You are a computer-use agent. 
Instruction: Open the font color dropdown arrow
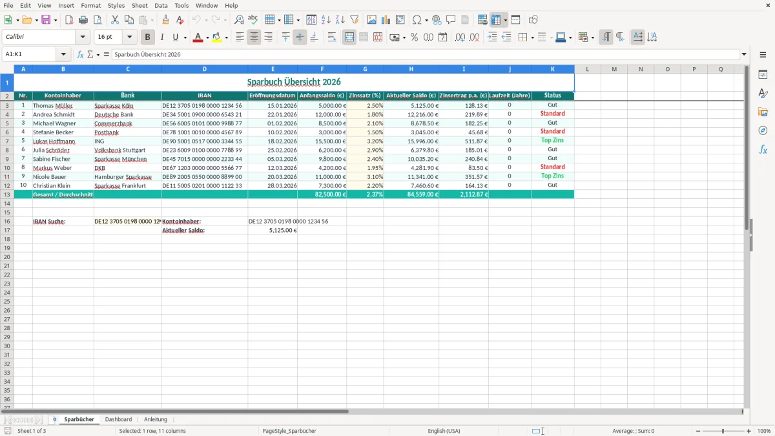(207, 37)
